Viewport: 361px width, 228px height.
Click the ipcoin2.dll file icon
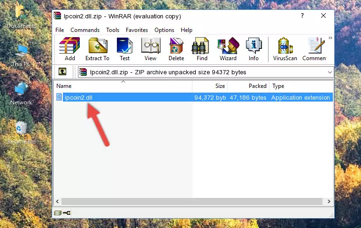[59, 97]
